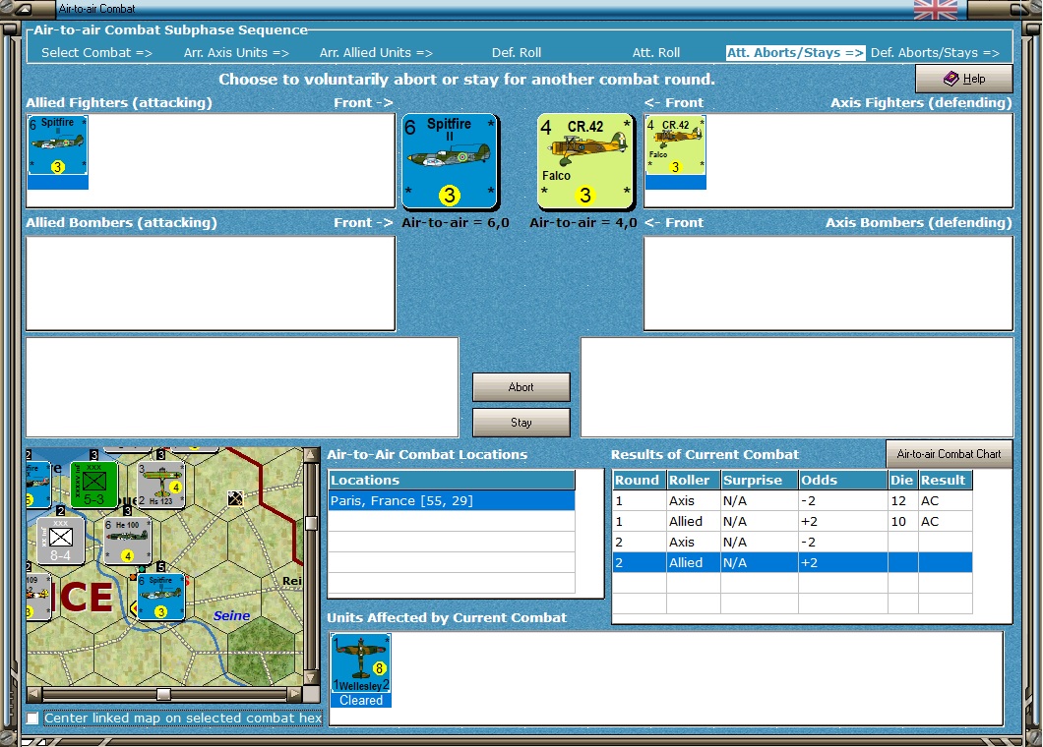The width and height of the screenshot is (1043, 747).
Task: Click the empty Allied Bombers attacking list box
Action: (x=211, y=283)
